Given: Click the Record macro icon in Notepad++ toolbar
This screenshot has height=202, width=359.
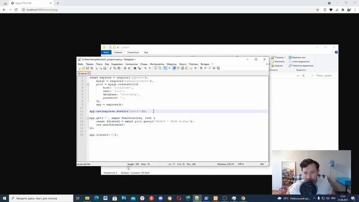Looking at the screenshot, I should pyautogui.click(x=201, y=68).
